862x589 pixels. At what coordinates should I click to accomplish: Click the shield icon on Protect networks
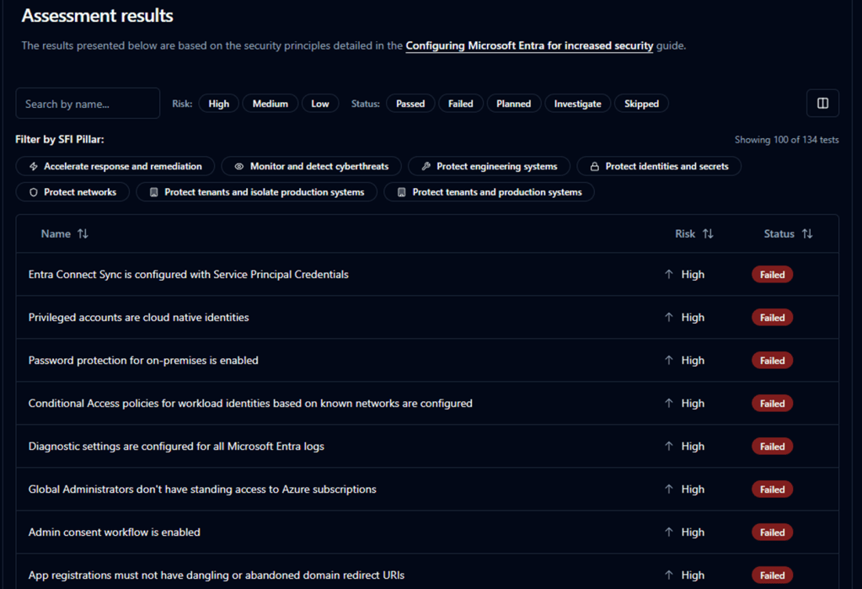tap(34, 192)
